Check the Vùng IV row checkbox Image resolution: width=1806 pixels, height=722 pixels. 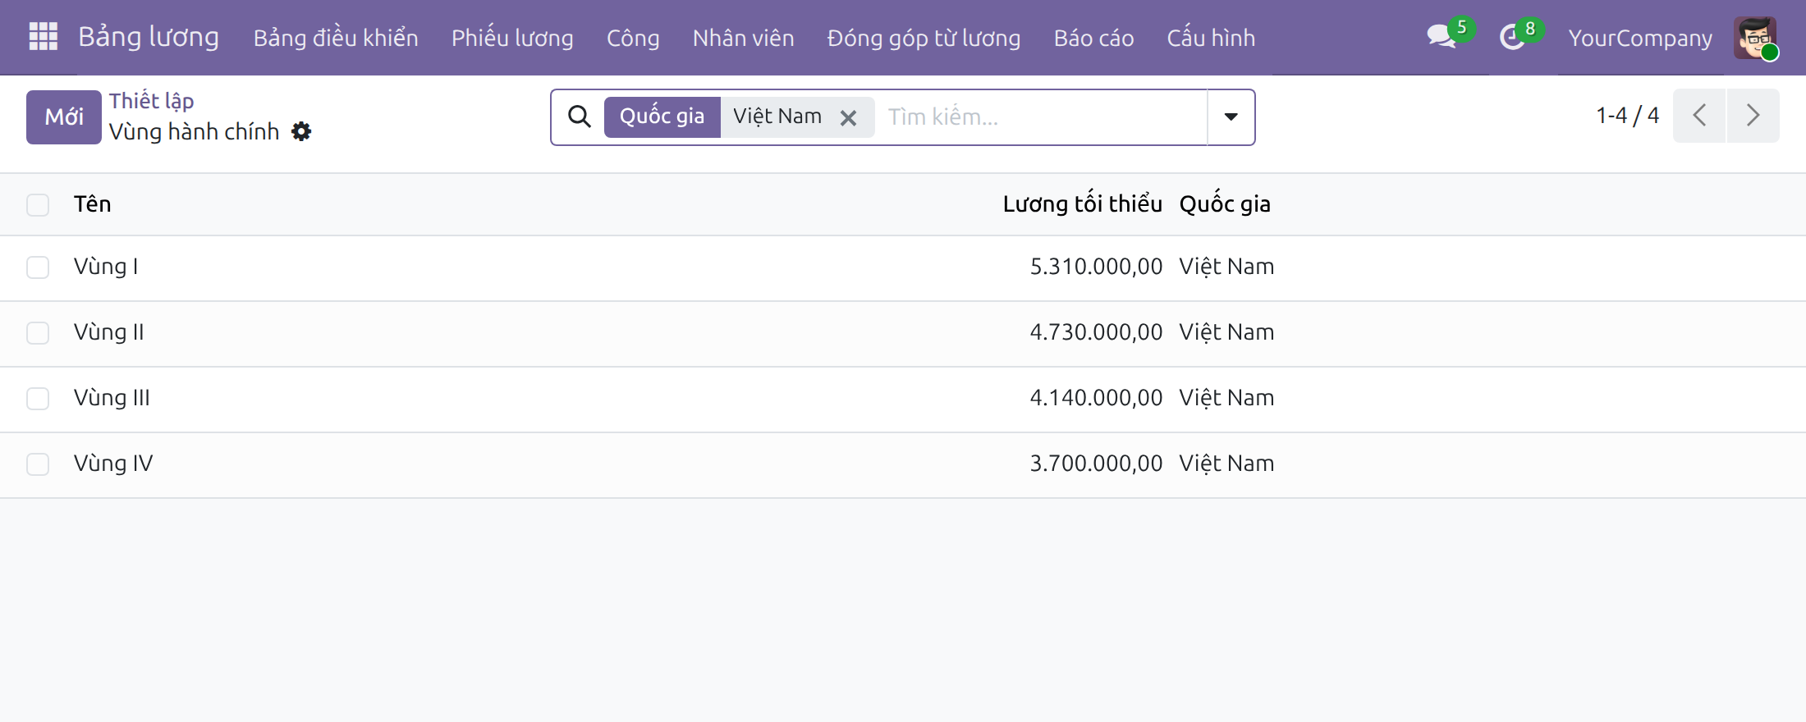(x=38, y=464)
